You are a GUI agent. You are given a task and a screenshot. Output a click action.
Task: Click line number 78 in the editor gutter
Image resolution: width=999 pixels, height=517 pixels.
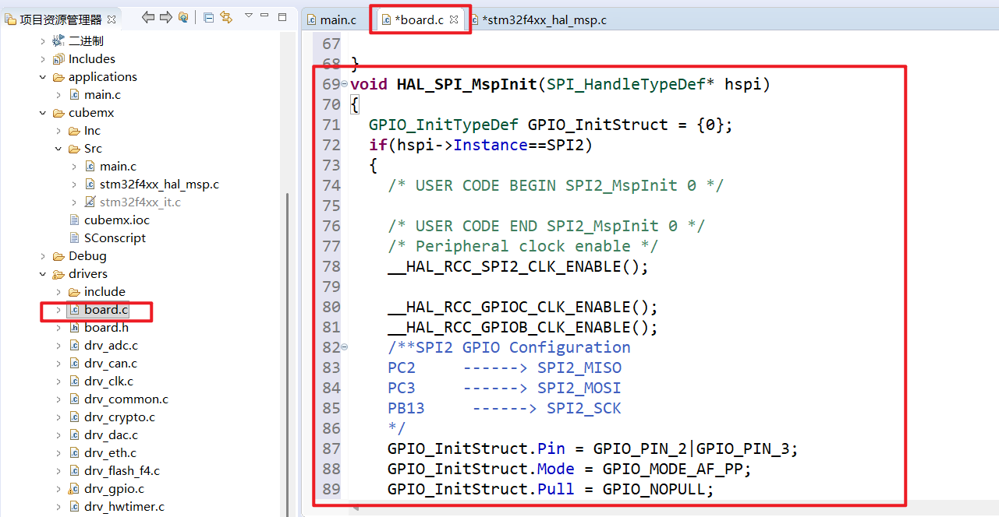coord(331,266)
